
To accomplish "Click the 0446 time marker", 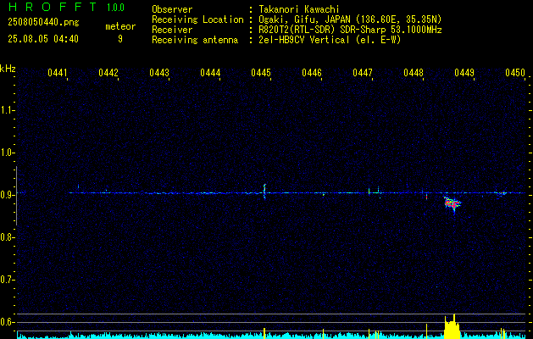I will 312,73.
